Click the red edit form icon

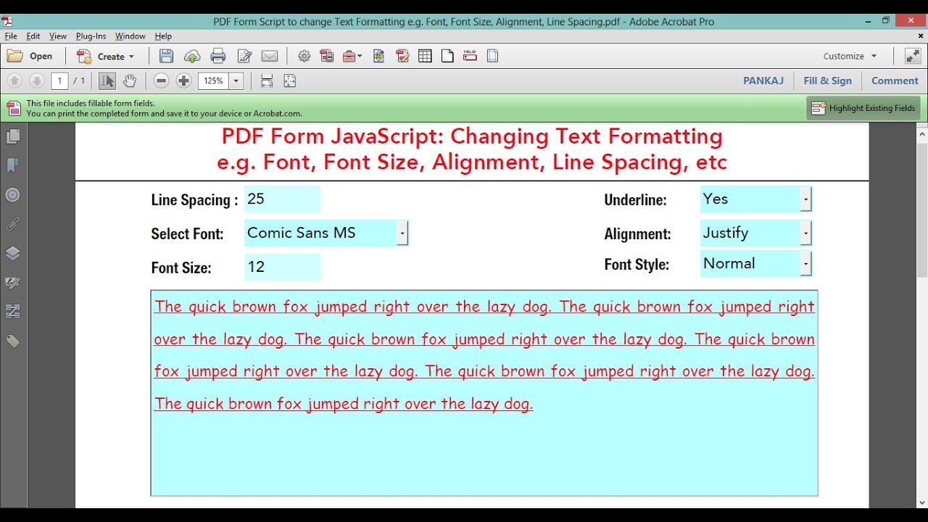point(402,56)
